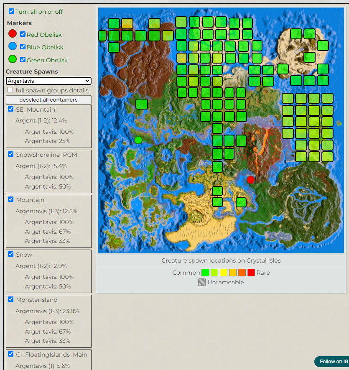Click 'Argent (1-2): 15.4%' under SnowShoreline_PGM
349x370 pixels.
[x=41, y=166]
